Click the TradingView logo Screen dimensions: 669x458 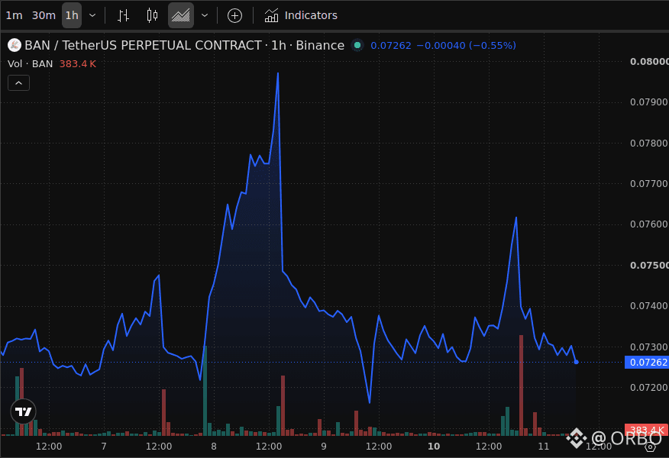23,411
